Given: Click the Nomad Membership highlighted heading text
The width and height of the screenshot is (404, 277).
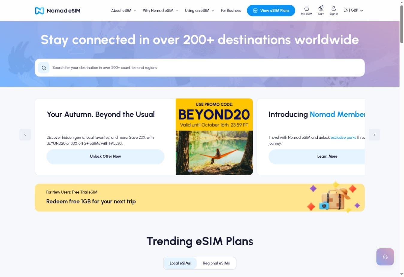Looking at the screenshot, I should click(337, 114).
